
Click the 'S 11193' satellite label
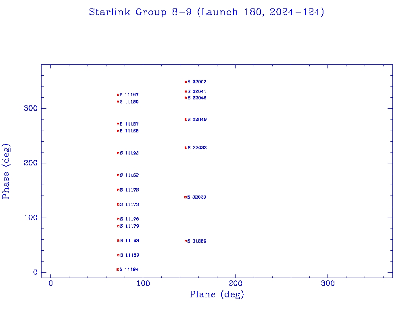129,153
